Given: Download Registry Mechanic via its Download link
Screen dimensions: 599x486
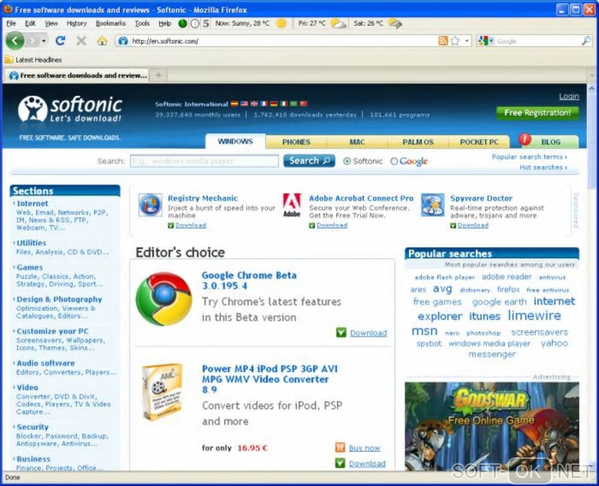Looking at the screenshot, I should [191, 225].
